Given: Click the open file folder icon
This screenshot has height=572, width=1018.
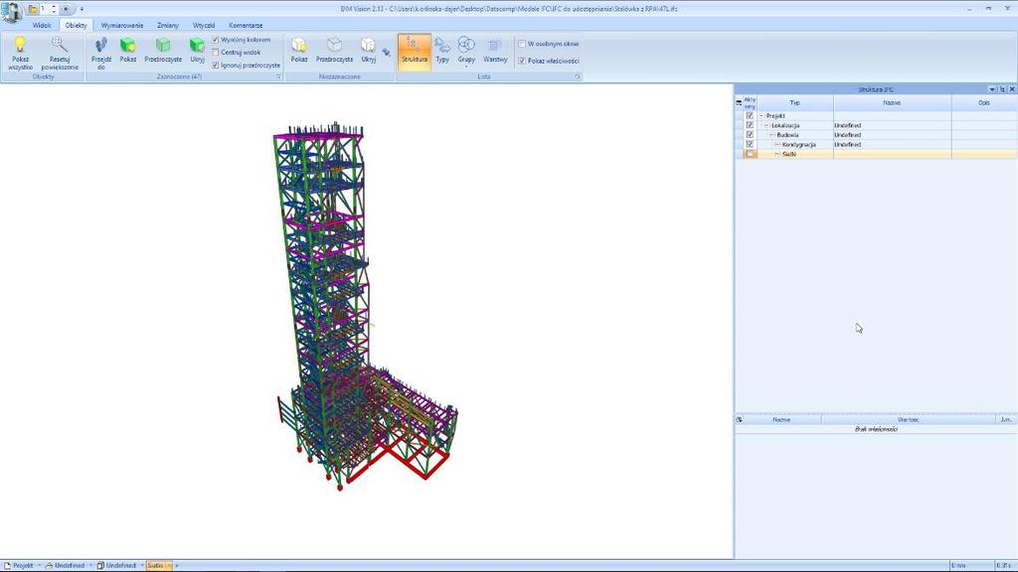Looking at the screenshot, I should pyautogui.click(x=33, y=9).
